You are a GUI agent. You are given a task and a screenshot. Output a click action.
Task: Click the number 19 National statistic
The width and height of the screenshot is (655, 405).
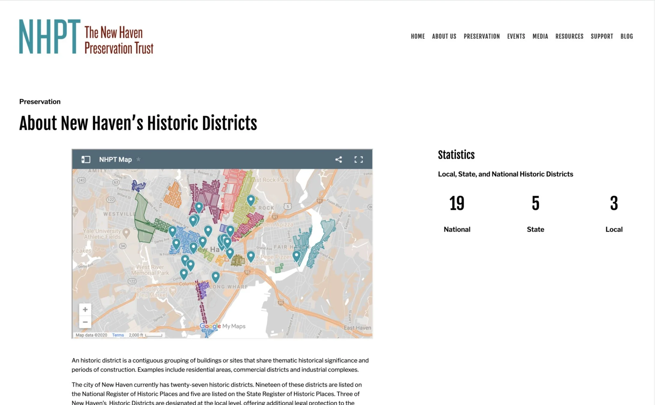point(457,203)
